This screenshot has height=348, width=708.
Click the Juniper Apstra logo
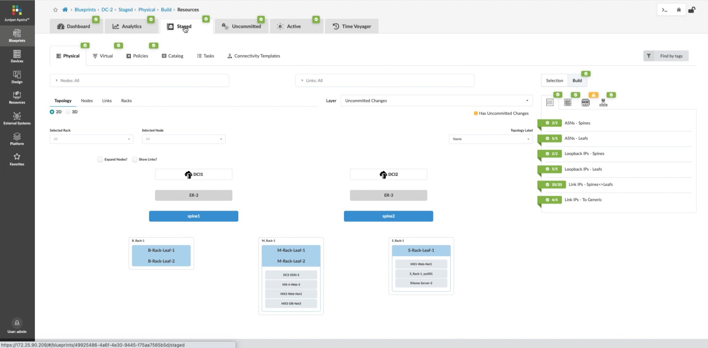[17, 13]
